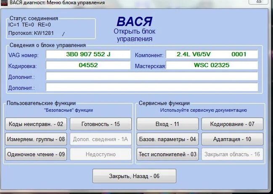The image size is (273, 194).
Task: Click the Протокол: KW1281 text
Action: click(31, 33)
